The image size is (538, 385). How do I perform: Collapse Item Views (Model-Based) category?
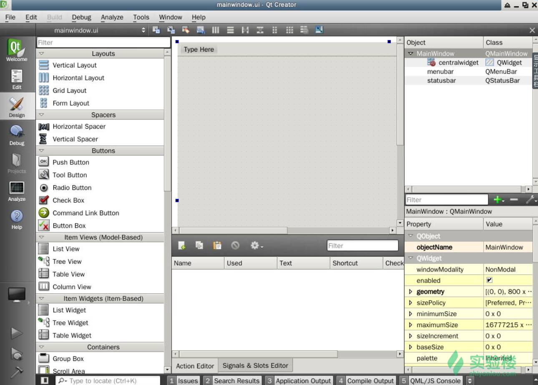(41, 237)
